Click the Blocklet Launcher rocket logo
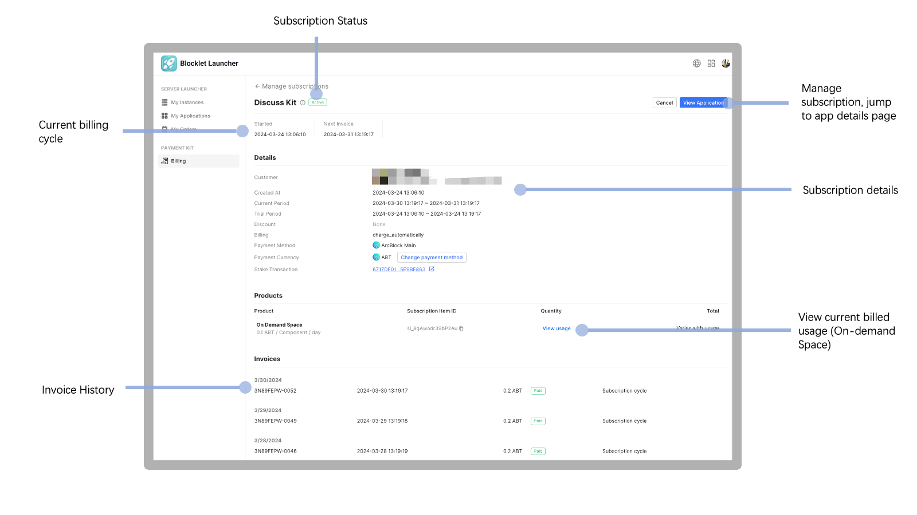This screenshot has height=515, width=917. point(168,64)
